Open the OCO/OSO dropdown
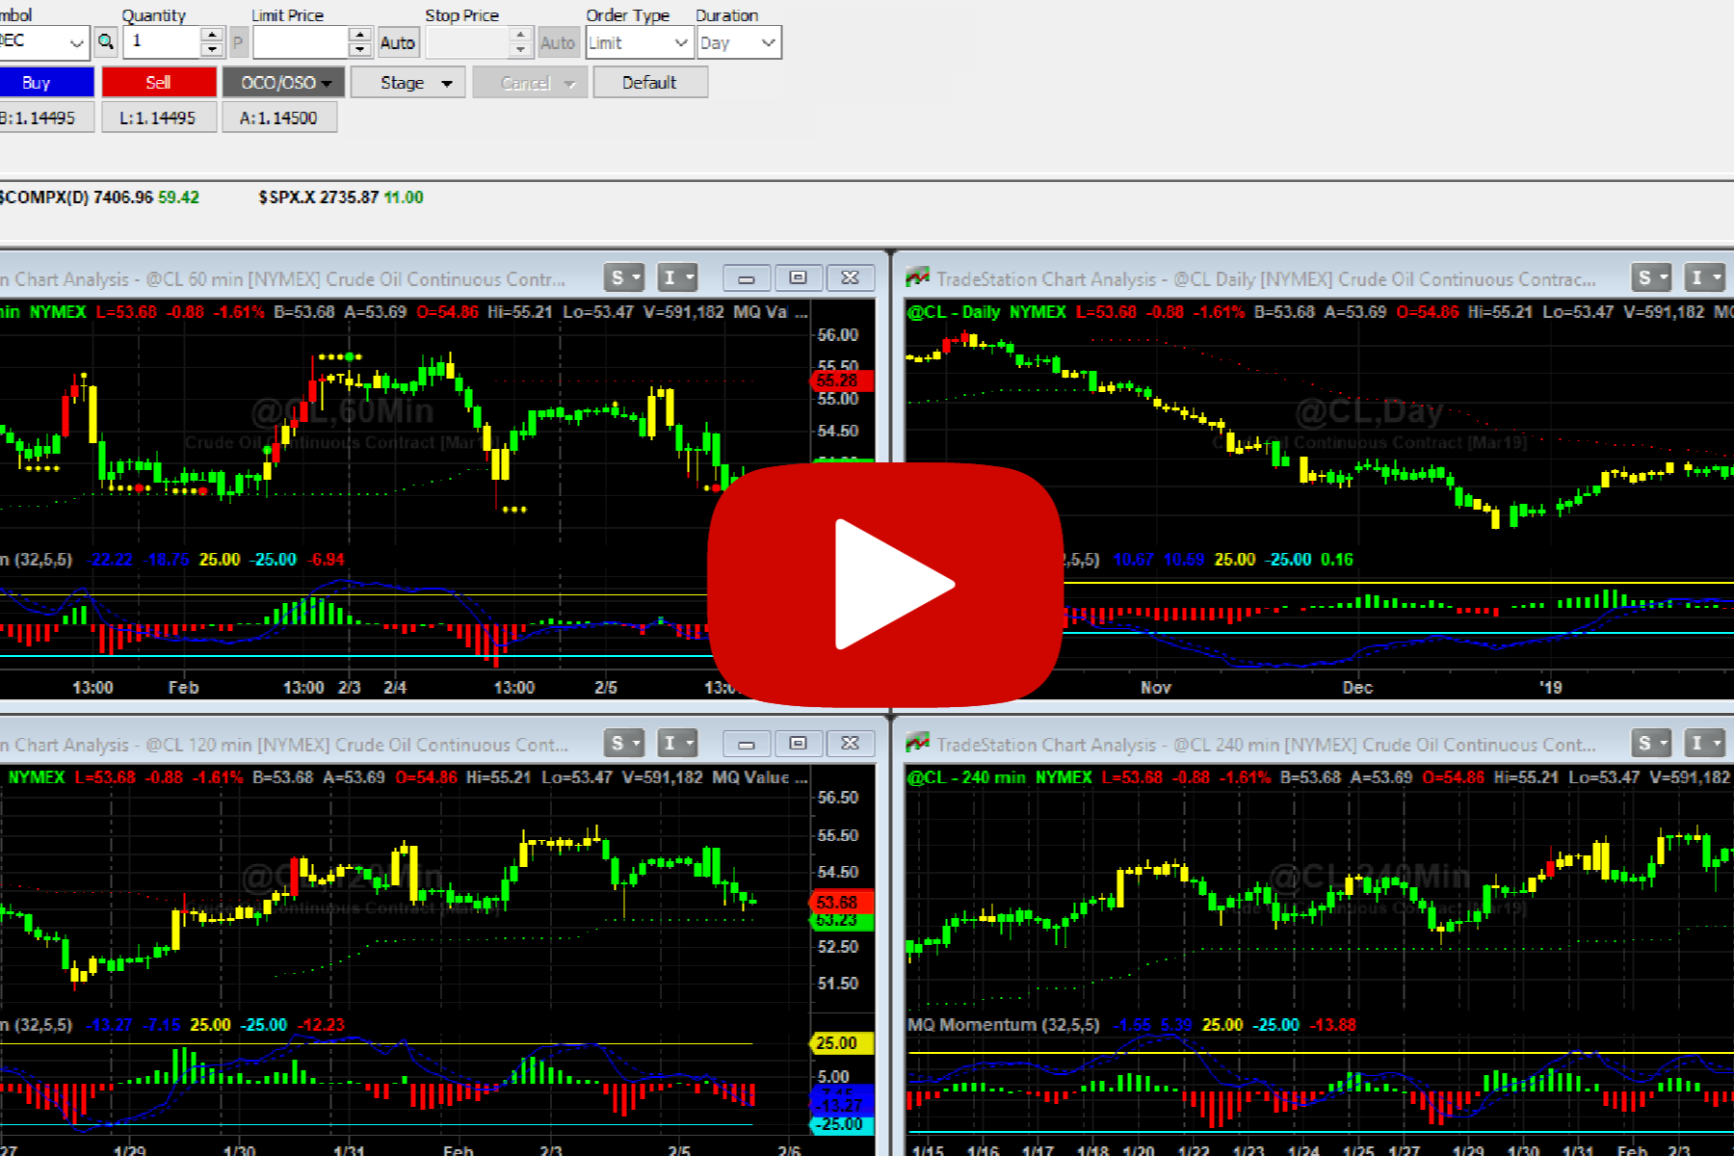Image resolution: width=1734 pixels, height=1156 pixels. pos(284,83)
